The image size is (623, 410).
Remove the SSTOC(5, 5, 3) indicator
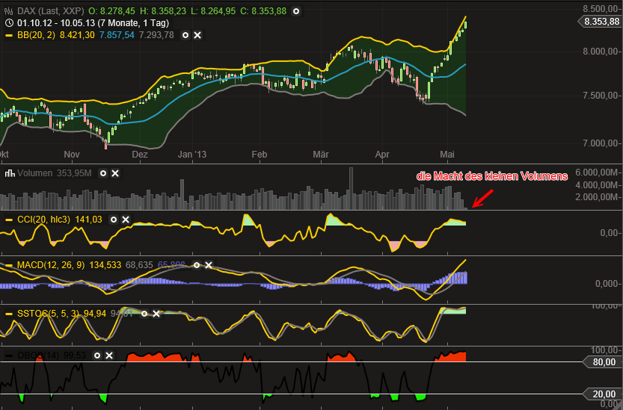click(x=156, y=314)
